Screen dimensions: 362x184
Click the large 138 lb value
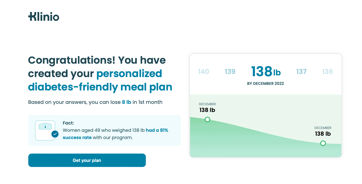(x=266, y=71)
